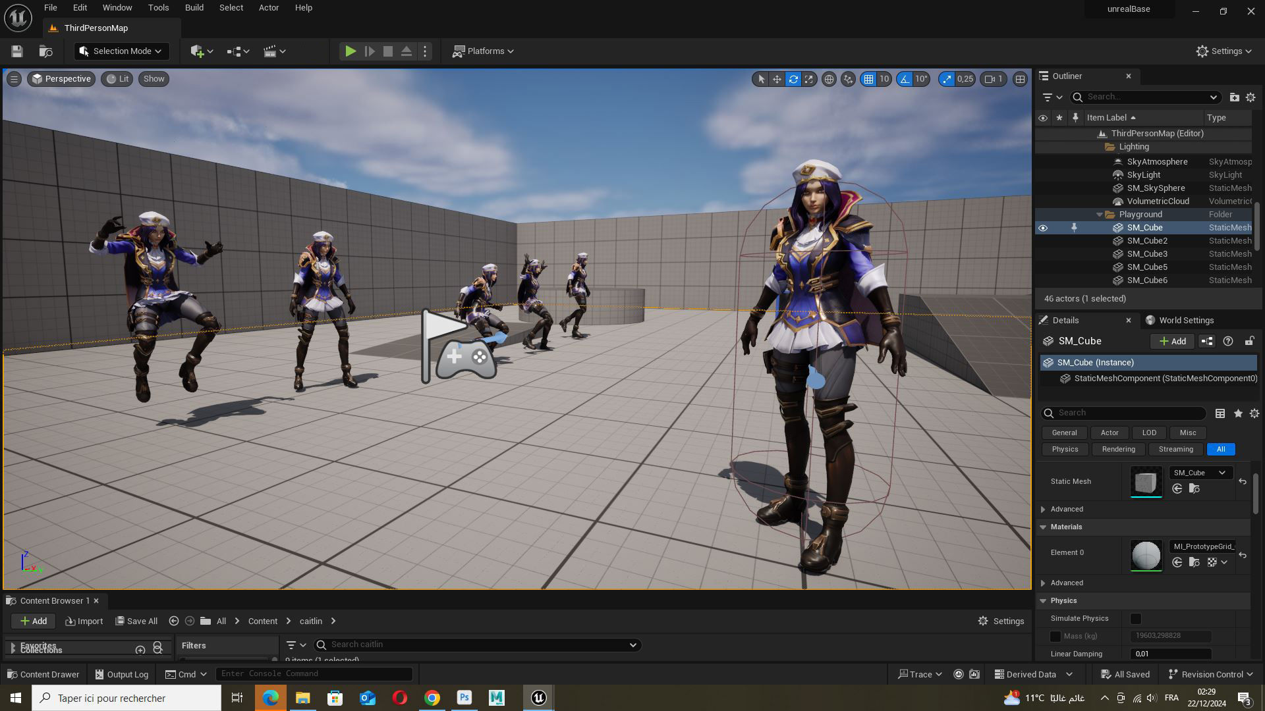Toggle the Details panel lock icon

(1249, 341)
